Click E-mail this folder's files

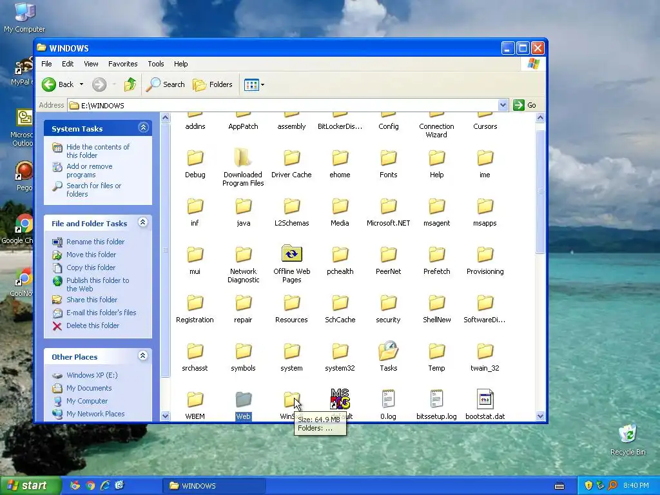[x=101, y=313]
